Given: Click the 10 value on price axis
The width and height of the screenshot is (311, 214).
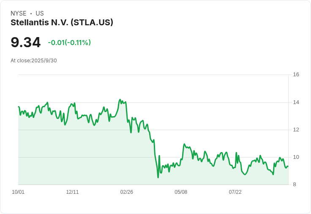Looking at the screenshot, I should pyautogui.click(x=296, y=157).
